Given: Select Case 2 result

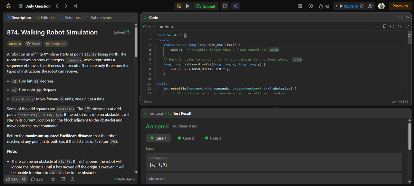Looking at the screenshot, I should (186, 138).
